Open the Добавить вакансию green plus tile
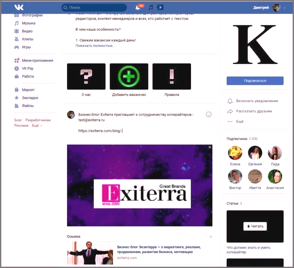This screenshot has width=294, height=268. (x=129, y=76)
